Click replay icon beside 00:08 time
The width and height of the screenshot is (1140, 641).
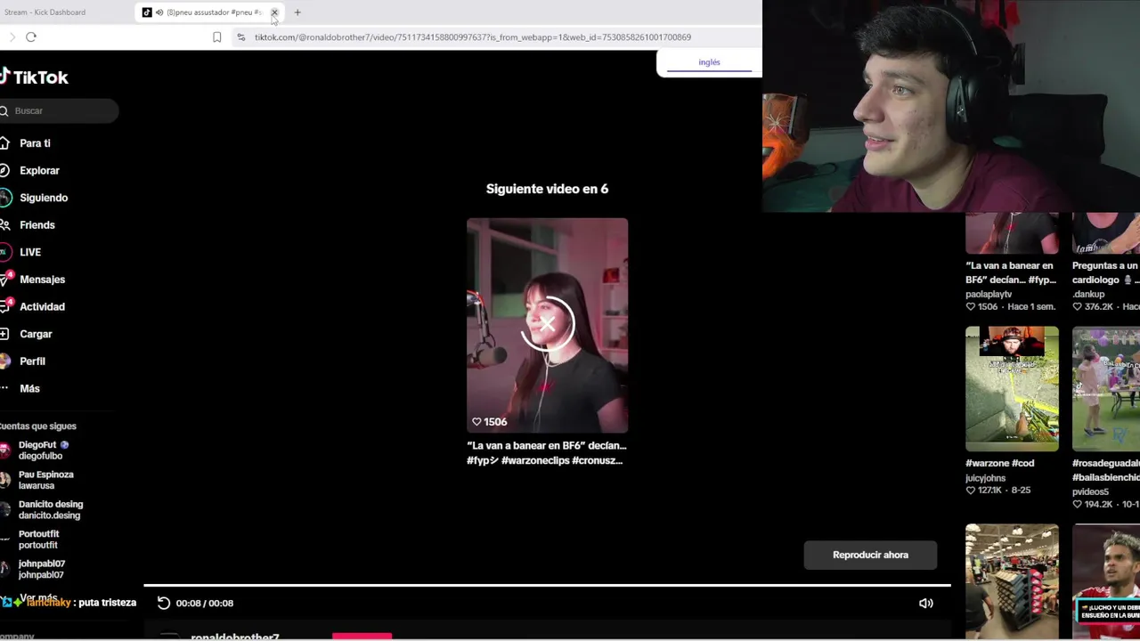pos(164,603)
